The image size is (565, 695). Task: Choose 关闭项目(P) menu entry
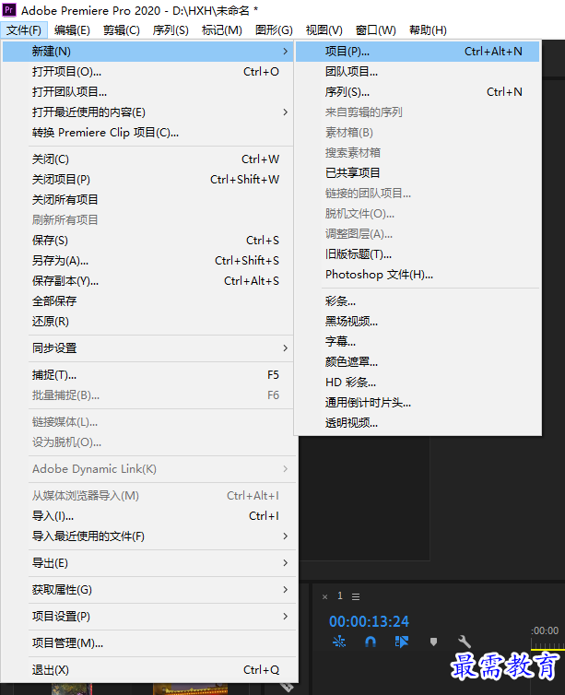pos(148,180)
